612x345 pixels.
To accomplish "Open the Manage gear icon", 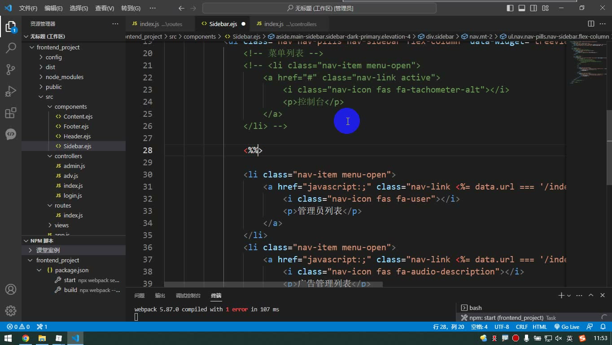I will click(x=11, y=311).
